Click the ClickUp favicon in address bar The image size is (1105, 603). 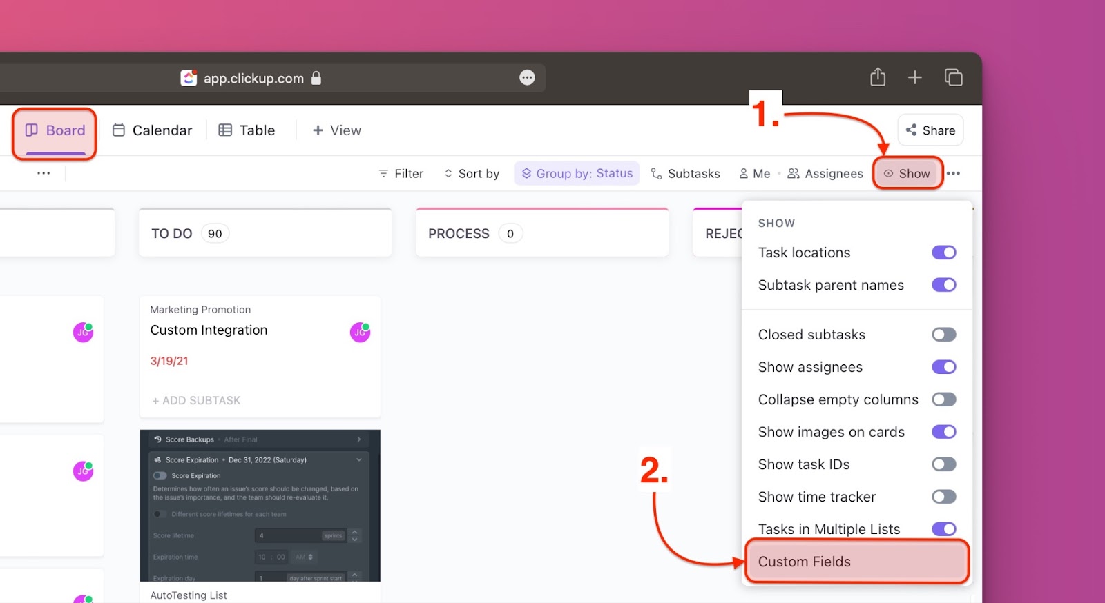189,78
